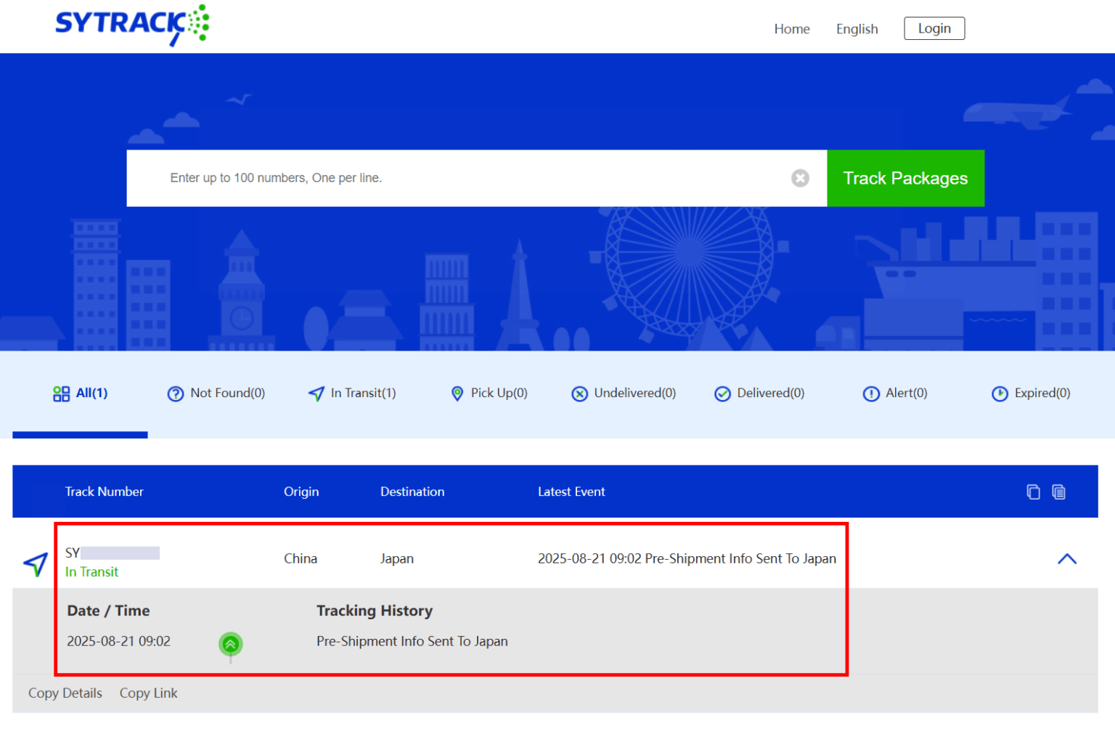The image size is (1115, 739).
Task: Filter by In Transit(1) tab
Action: point(352,393)
